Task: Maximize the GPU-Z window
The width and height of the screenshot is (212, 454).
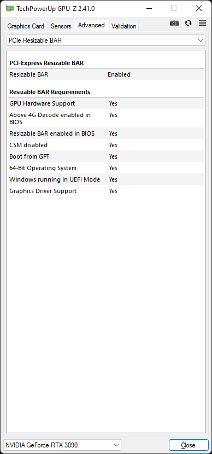Action: point(174,8)
